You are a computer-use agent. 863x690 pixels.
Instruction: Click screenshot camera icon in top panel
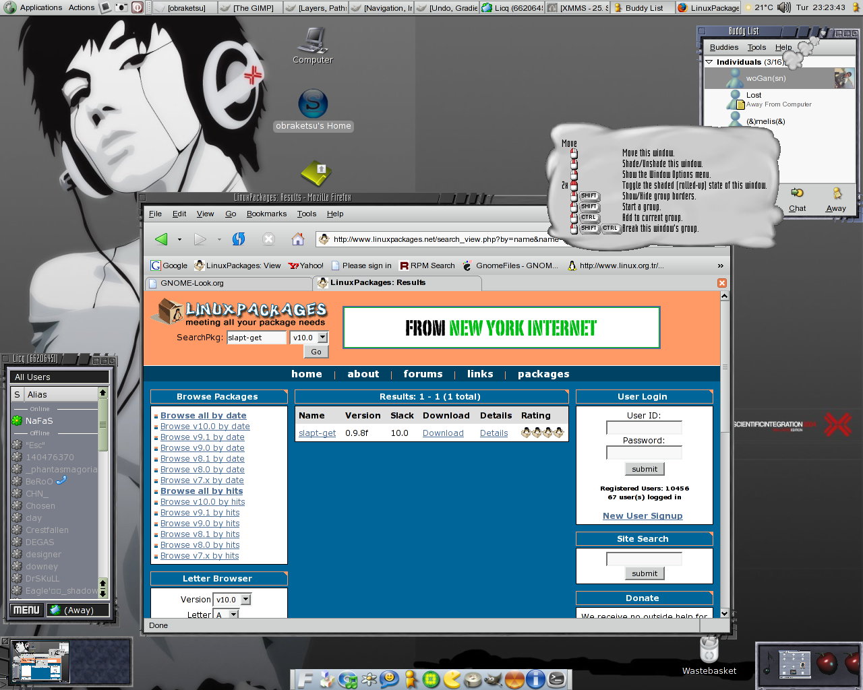121,7
